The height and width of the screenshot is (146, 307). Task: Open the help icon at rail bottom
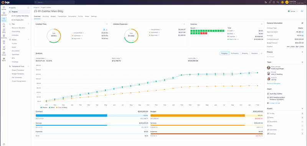4,144
